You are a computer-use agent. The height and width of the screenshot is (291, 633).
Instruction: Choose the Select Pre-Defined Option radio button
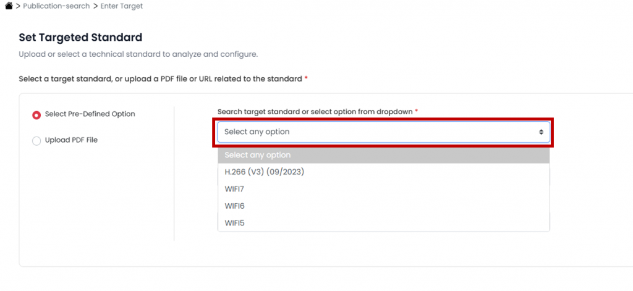[36, 114]
